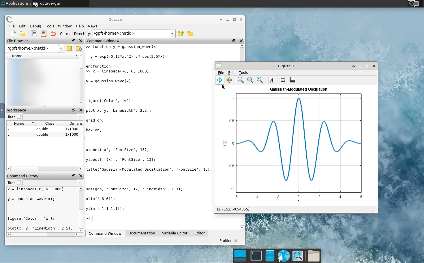Select variable y row in Workspace

pyautogui.click(x=44, y=135)
